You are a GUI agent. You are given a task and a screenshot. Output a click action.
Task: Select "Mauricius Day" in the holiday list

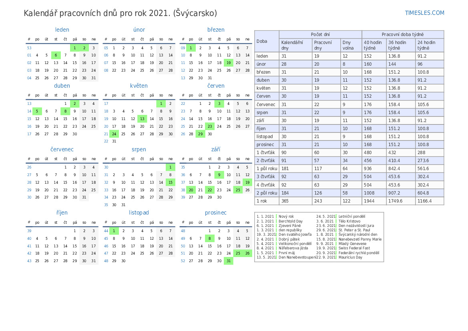pyautogui.click(x=350, y=257)
